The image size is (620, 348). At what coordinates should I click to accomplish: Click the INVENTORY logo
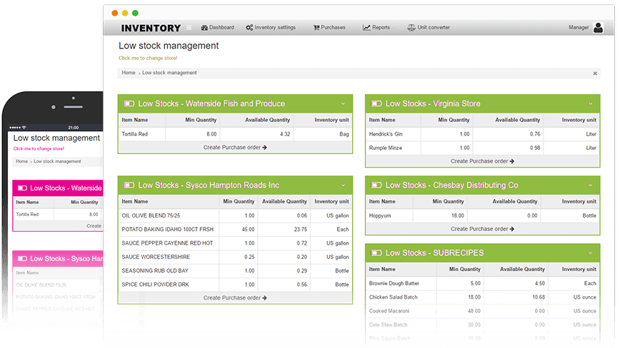pyautogui.click(x=151, y=28)
